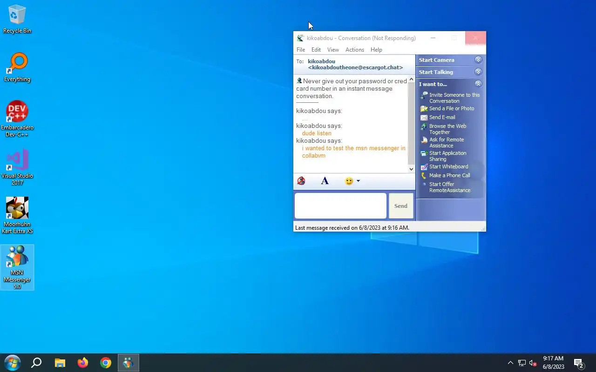Open the File menu

[x=301, y=50]
